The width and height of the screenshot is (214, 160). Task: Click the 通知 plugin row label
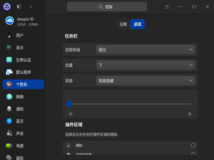pyautogui.click(x=79, y=145)
